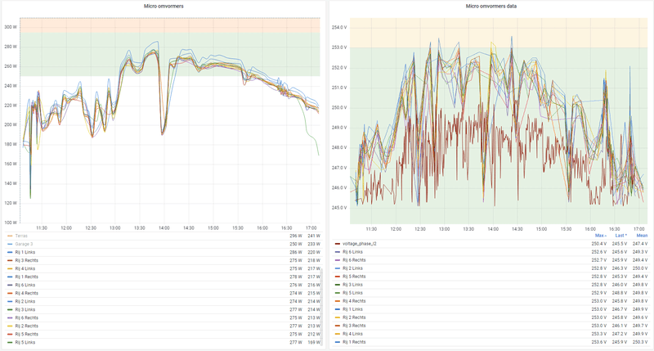Toggle Rij 3 Links in Micro omvormers data legend
The image size is (654, 351).
point(353,285)
